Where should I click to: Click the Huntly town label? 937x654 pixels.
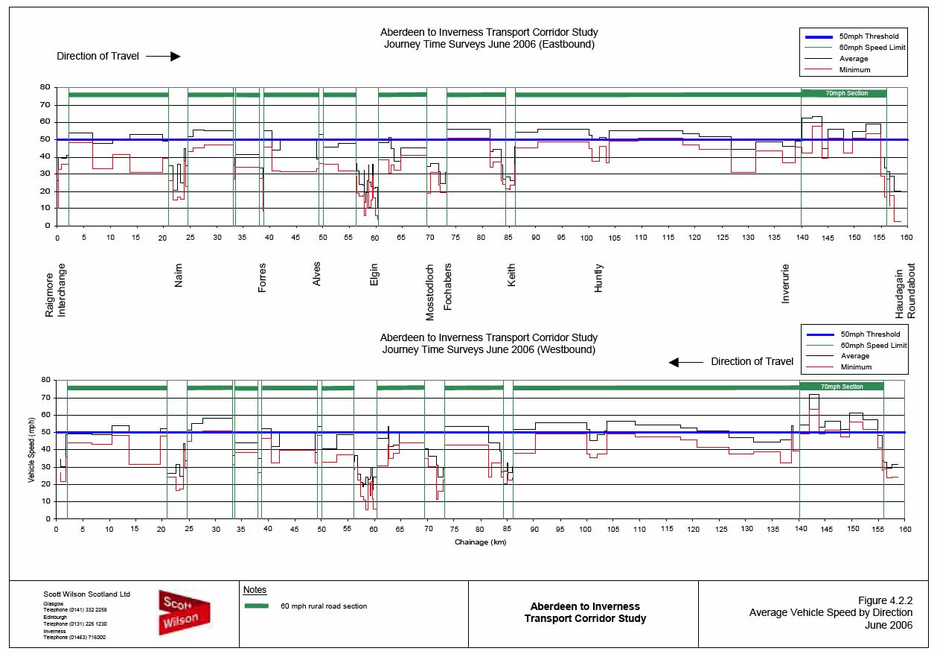(x=599, y=279)
